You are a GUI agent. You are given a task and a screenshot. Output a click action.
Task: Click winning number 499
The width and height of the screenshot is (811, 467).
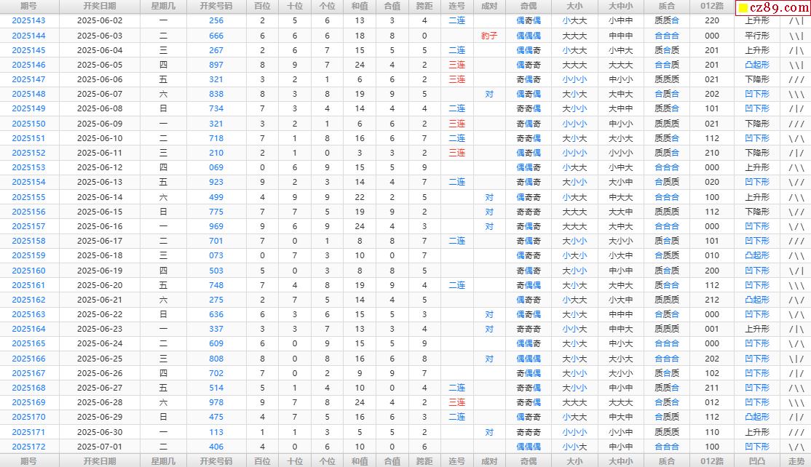tap(216, 197)
